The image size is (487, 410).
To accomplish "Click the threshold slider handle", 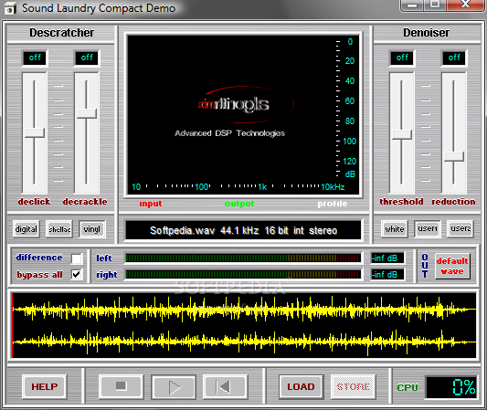I will pos(402,134).
